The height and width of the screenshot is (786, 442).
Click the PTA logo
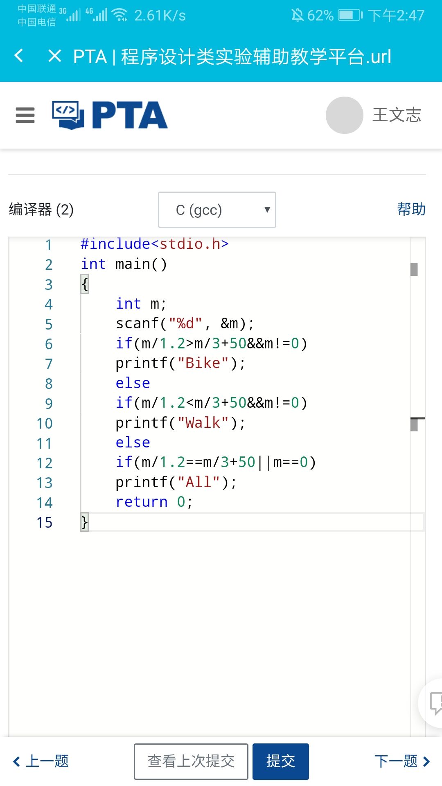coord(110,115)
